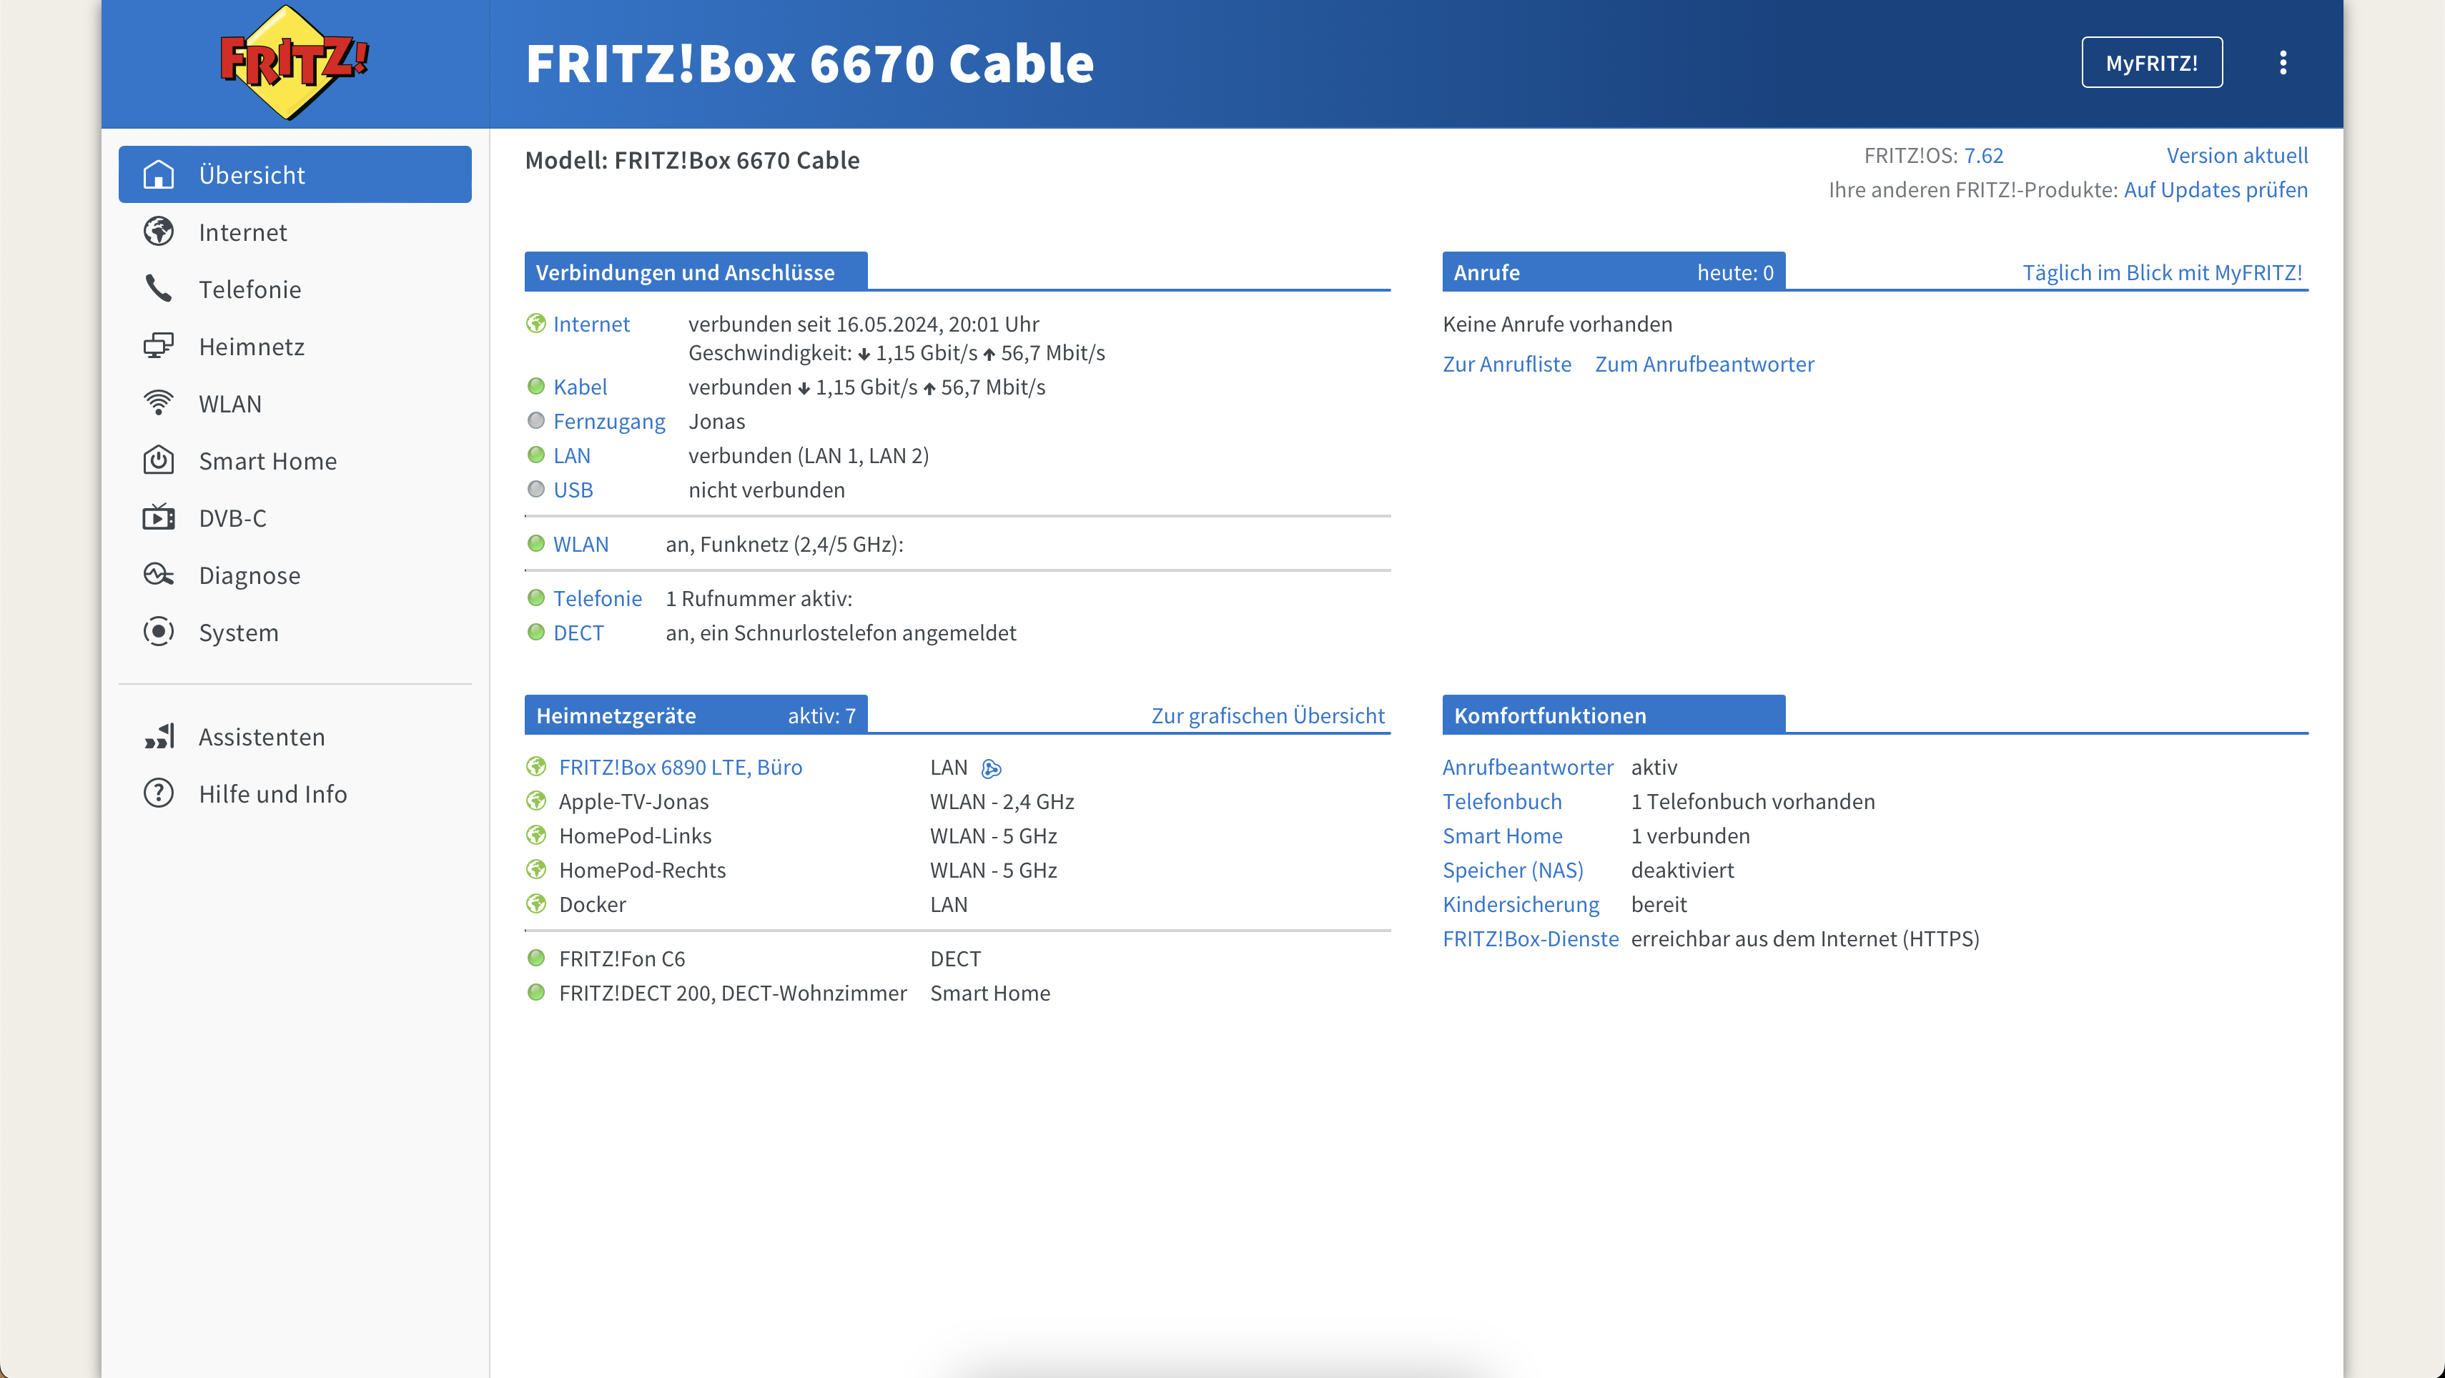
Task: Open the Zur Anrufliste link
Action: pos(1506,364)
